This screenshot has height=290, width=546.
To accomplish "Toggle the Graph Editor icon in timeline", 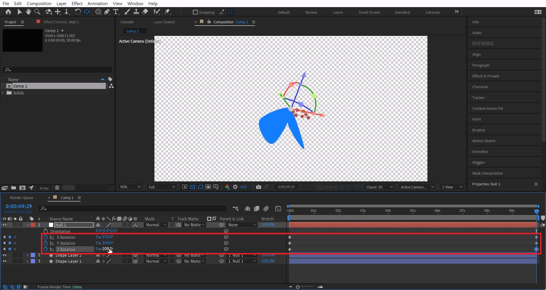I will click(x=278, y=209).
